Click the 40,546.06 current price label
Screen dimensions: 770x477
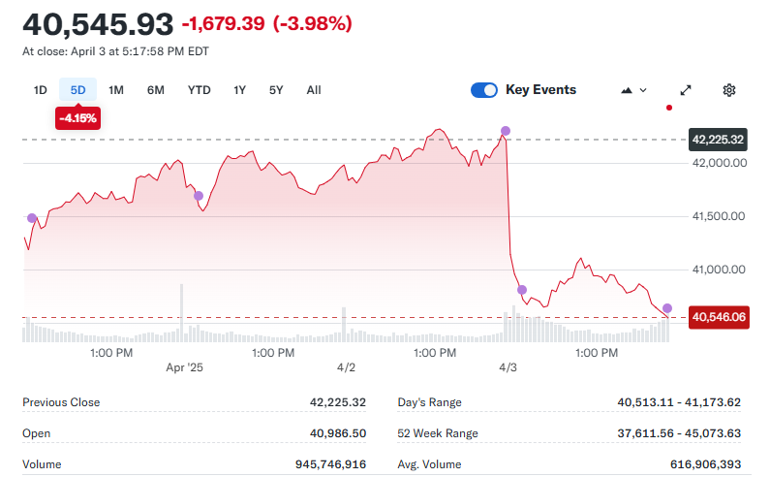718,317
